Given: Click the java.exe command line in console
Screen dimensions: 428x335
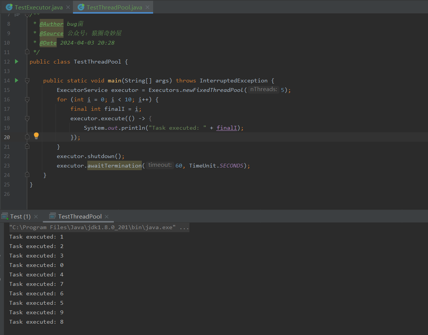Looking at the screenshot, I should click(x=99, y=227).
